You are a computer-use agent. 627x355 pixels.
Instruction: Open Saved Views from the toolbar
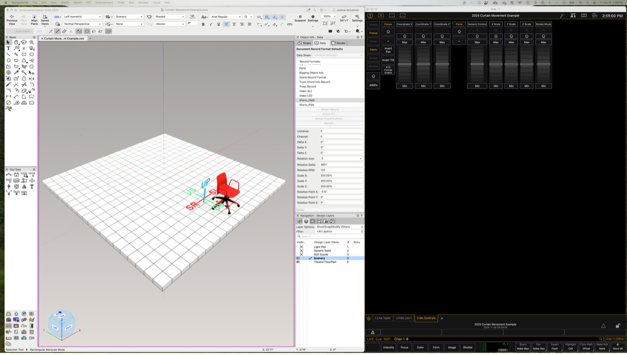point(45,18)
